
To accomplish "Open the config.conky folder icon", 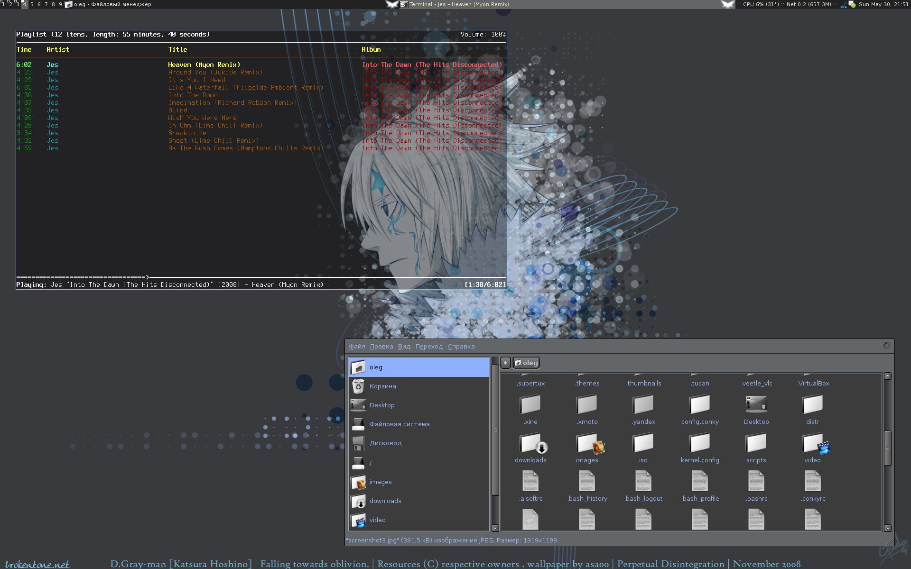I will pyautogui.click(x=700, y=404).
